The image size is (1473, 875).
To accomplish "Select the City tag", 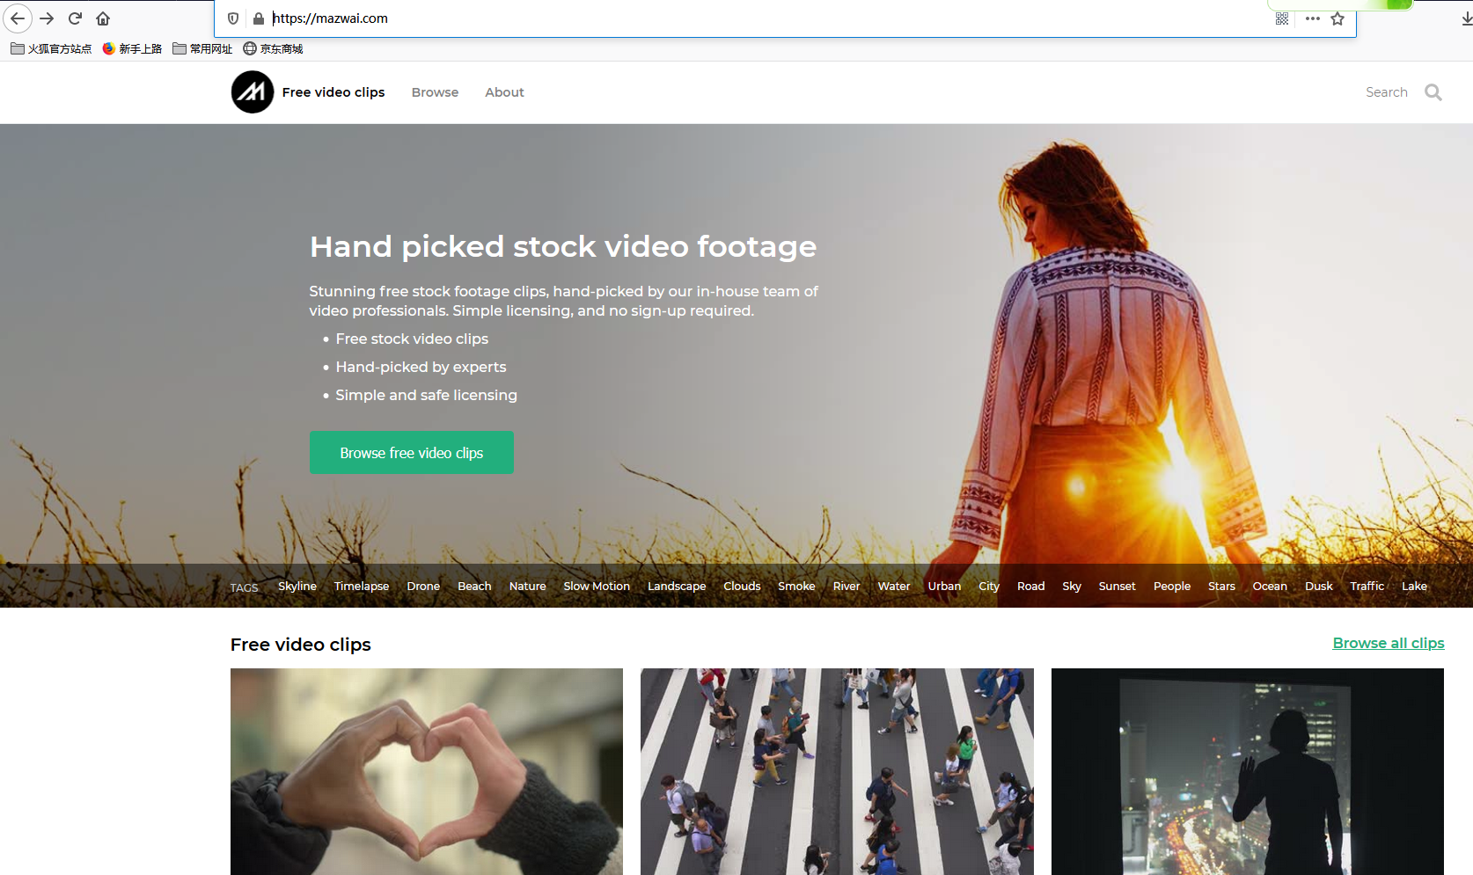I will pyautogui.click(x=989, y=587).
